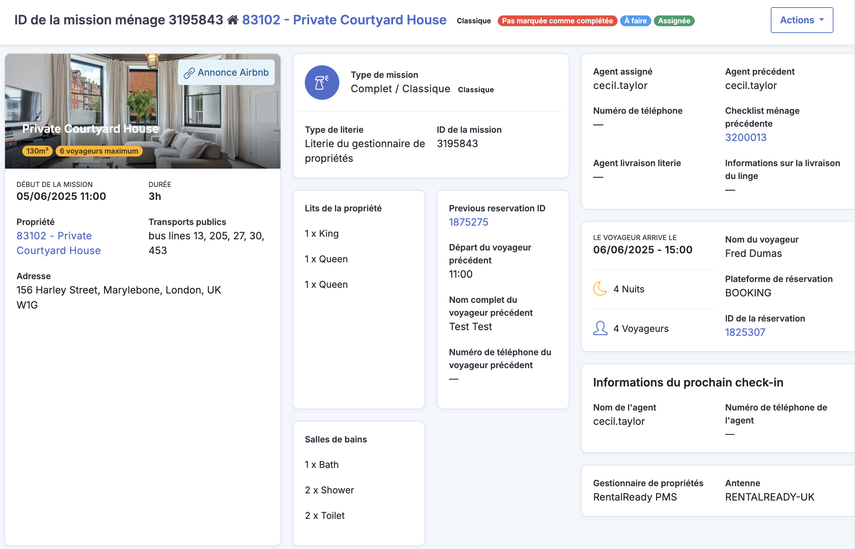The image size is (855, 549).
Task: Click the dropdown caret inside Actions button
Action: [x=822, y=20]
